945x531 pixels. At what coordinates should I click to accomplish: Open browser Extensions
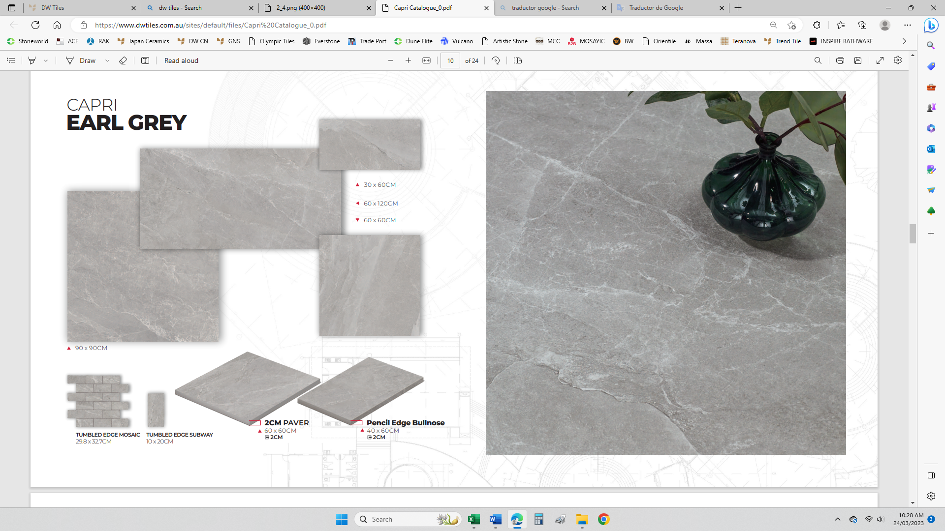click(x=817, y=25)
